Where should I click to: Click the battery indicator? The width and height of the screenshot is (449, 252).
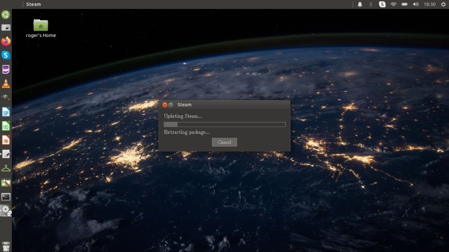click(x=404, y=4)
